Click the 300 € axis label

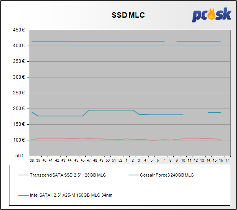pos(19,77)
